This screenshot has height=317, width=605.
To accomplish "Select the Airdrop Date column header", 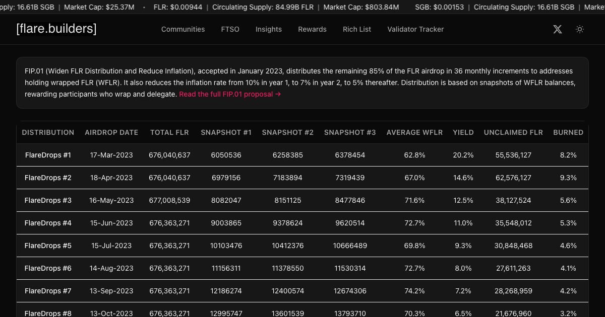I will (x=111, y=132).
